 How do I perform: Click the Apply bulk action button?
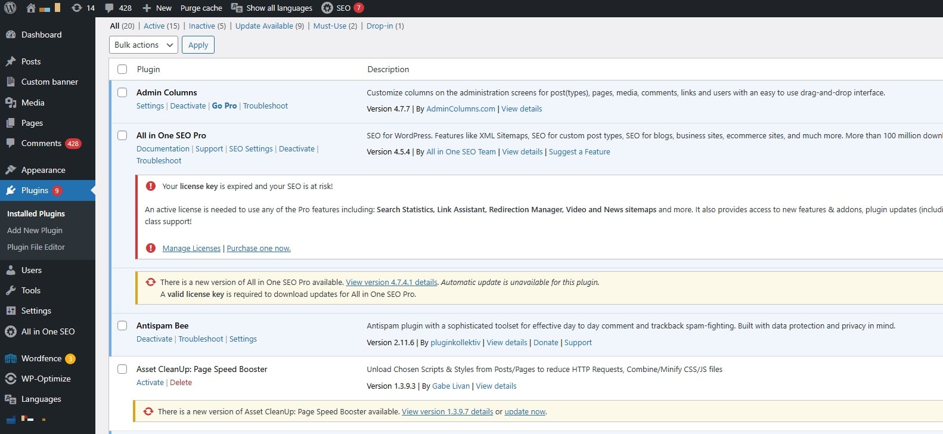coord(198,45)
